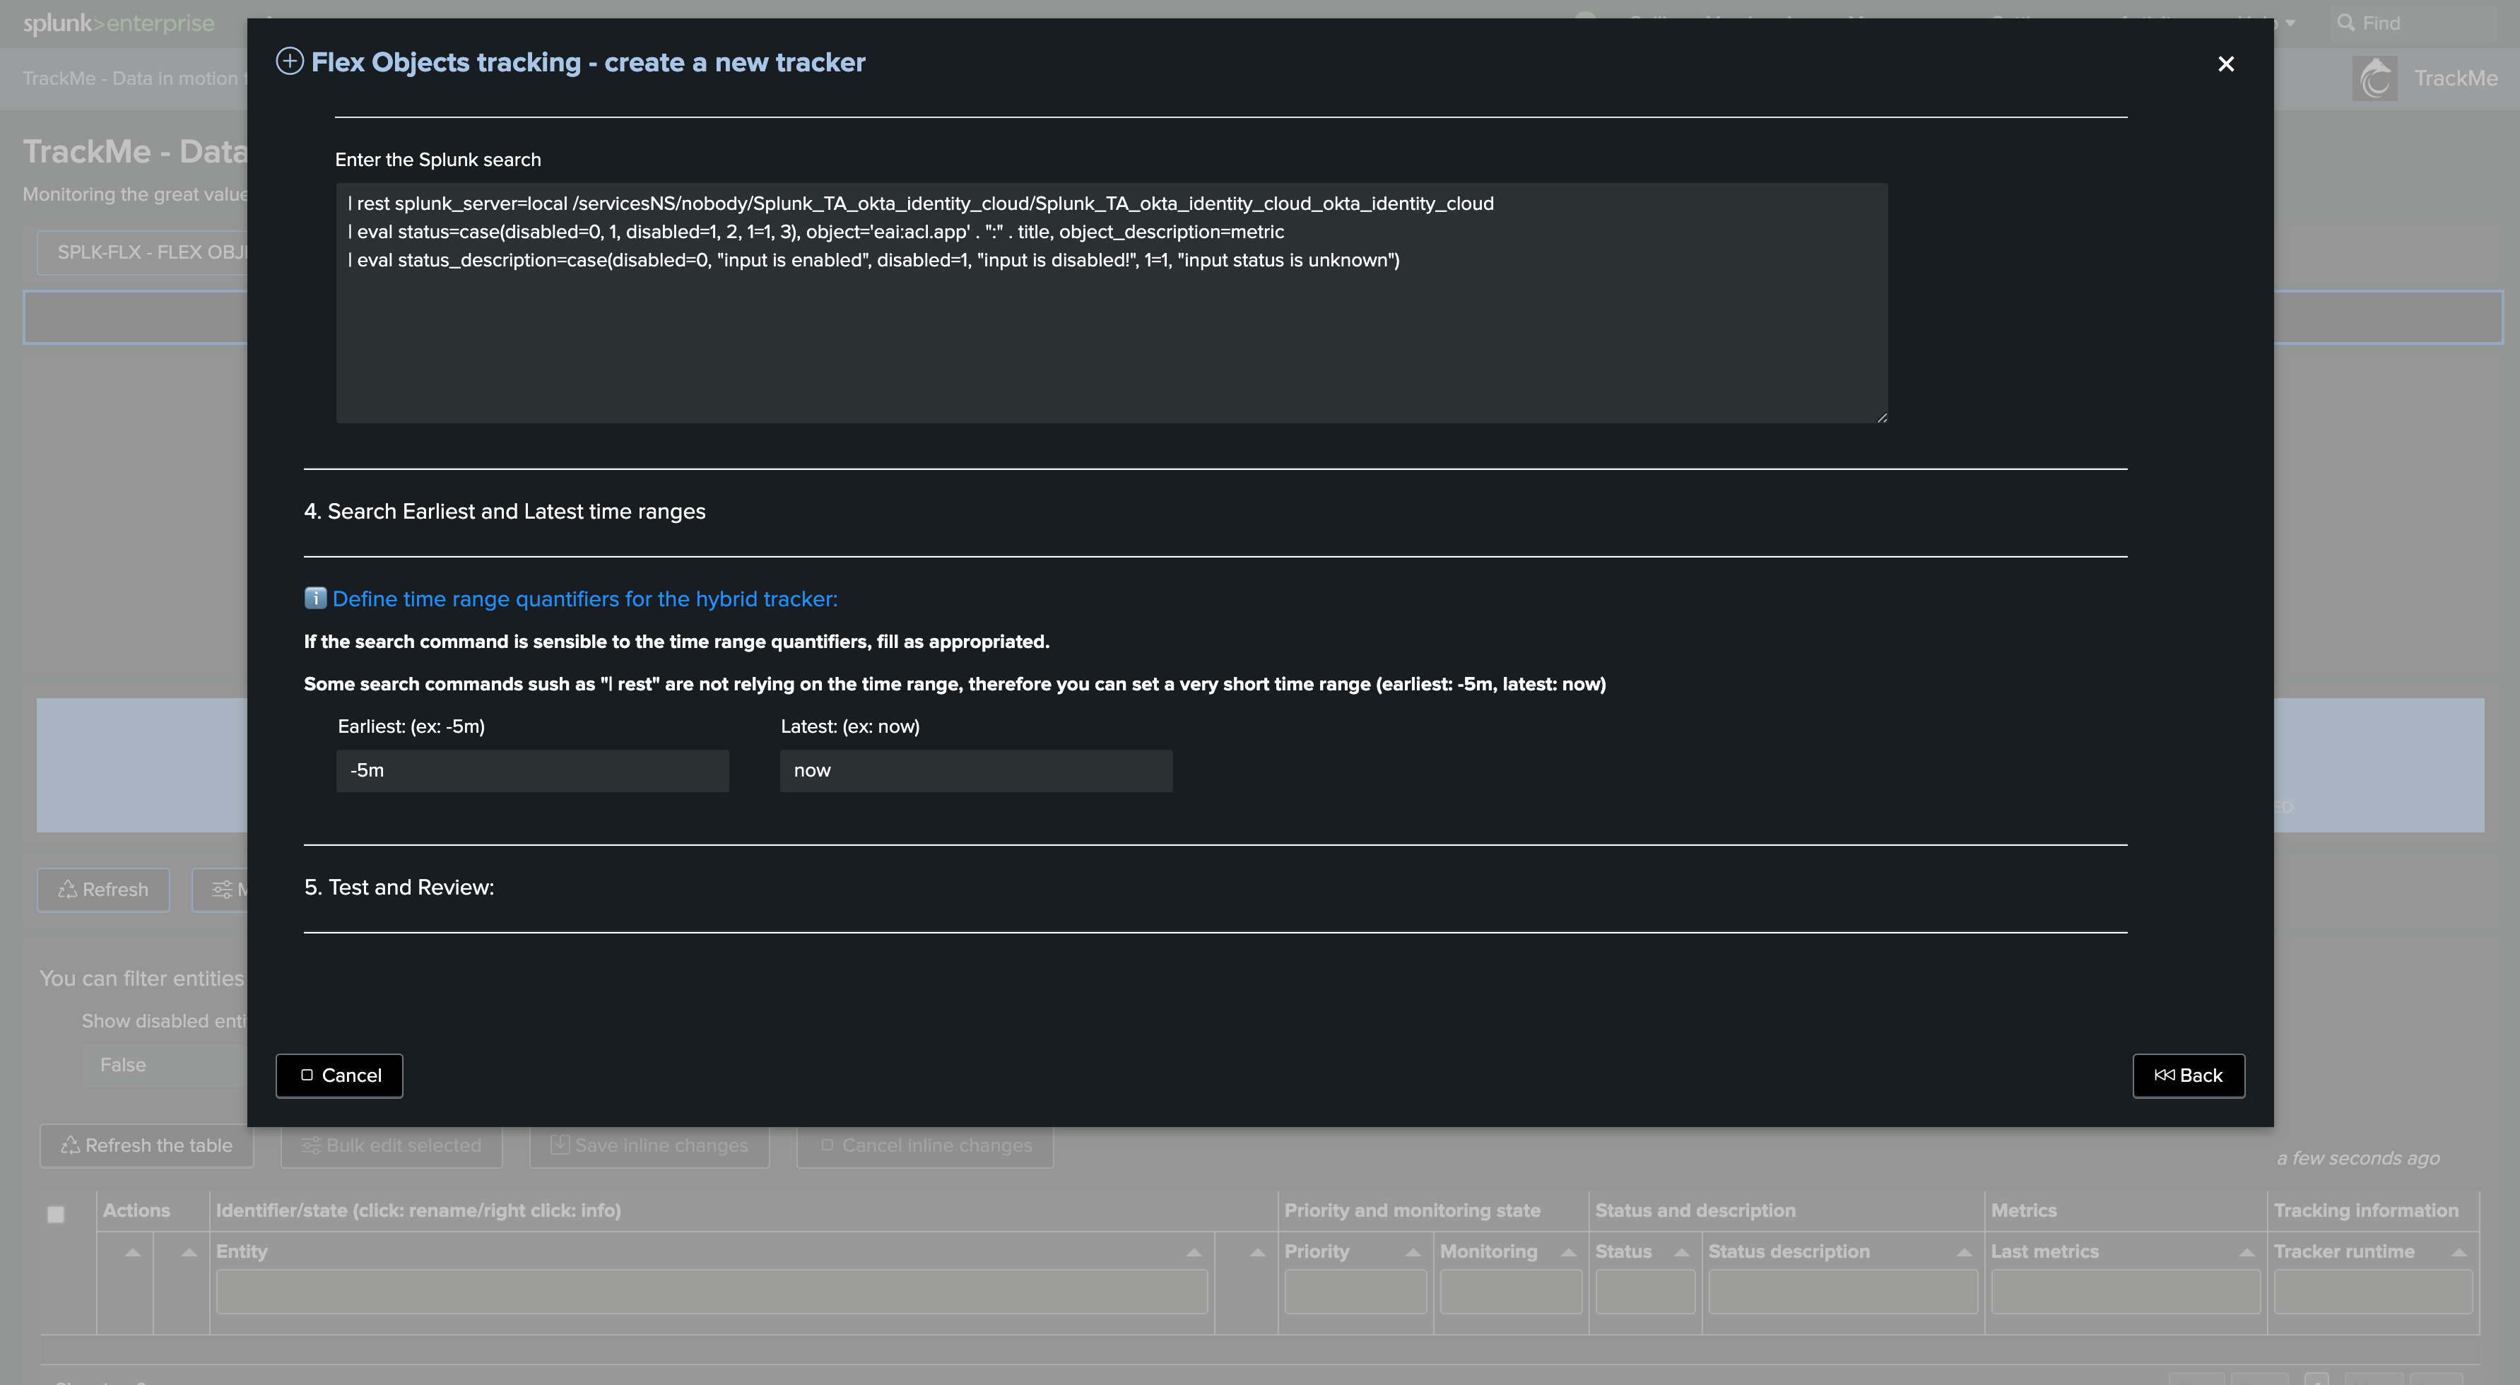Click the square icon on Cancel inline changes
2520x1385 pixels.
click(x=828, y=1144)
